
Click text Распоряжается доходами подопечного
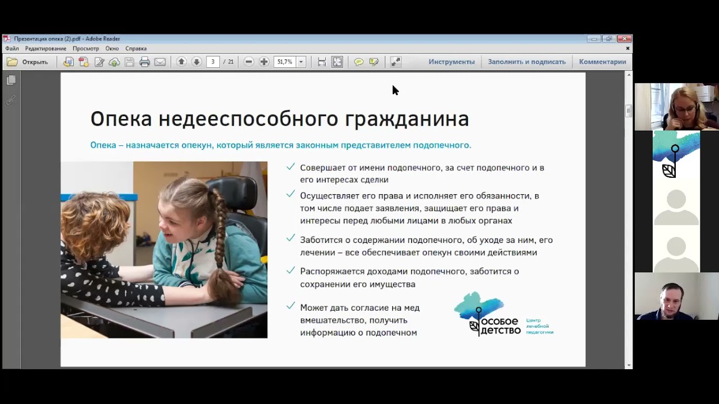pos(383,271)
